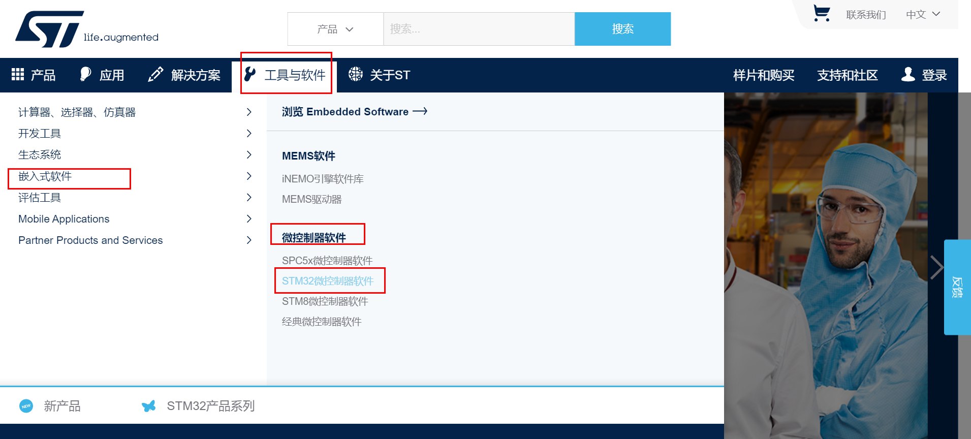Click the 微控制器软件 heading link

point(314,237)
